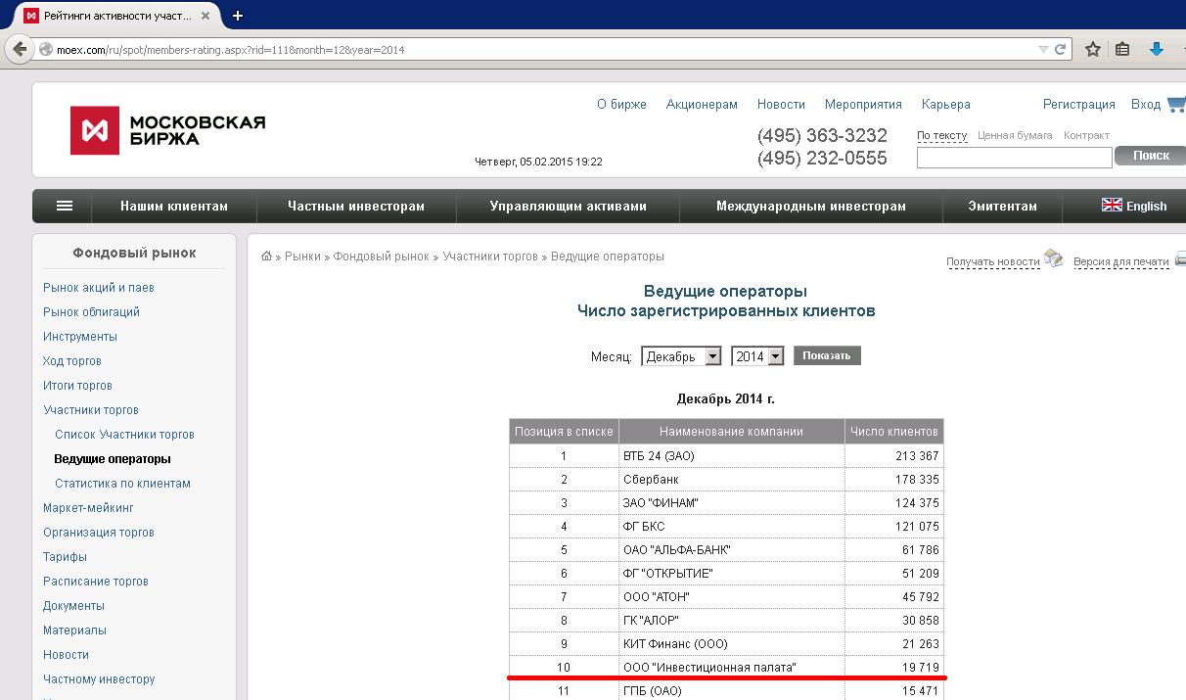The image size is (1186, 700).
Task: Open the Месяц dropdown showing Декабрь
Action: click(681, 356)
